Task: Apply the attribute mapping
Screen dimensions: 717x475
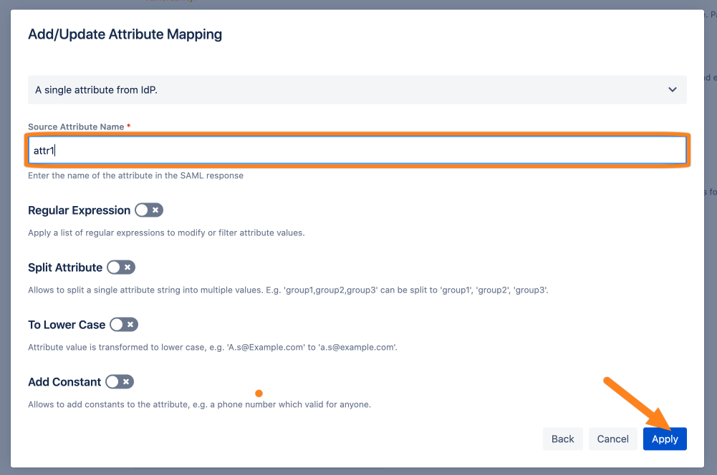Action: click(x=665, y=439)
